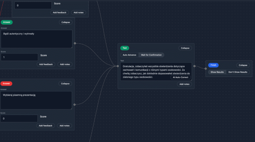Collapse the Text node
This screenshot has height=142, width=255.
[185, 48]
